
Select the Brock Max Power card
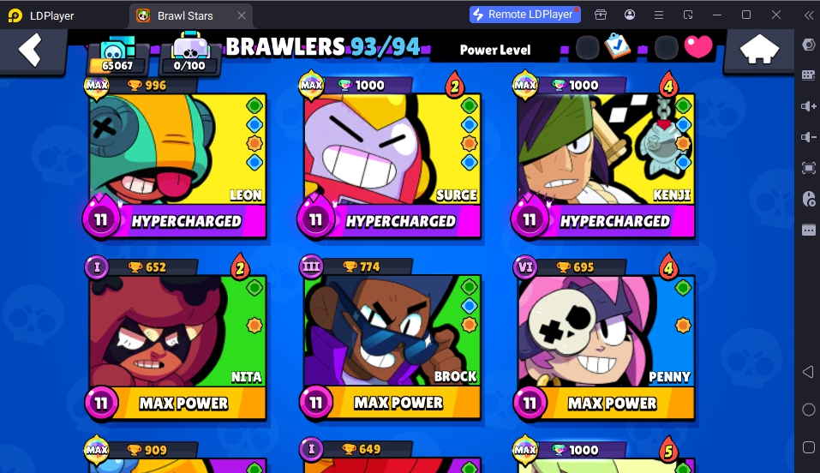[x=390, y=340]
